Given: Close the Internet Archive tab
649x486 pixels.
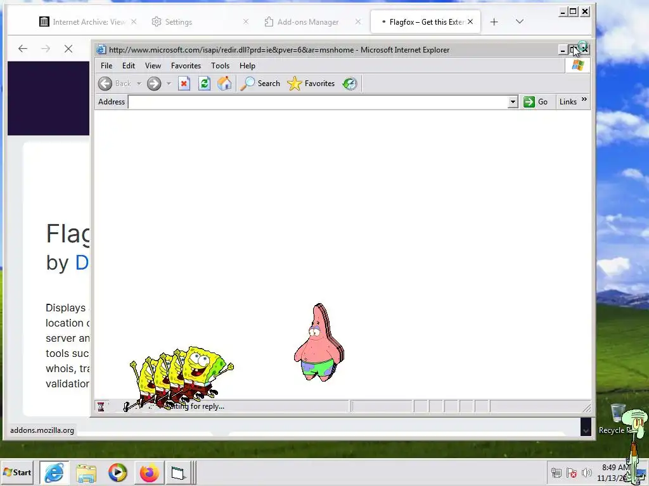Looking at the screenshot, I should click(134, 22).
